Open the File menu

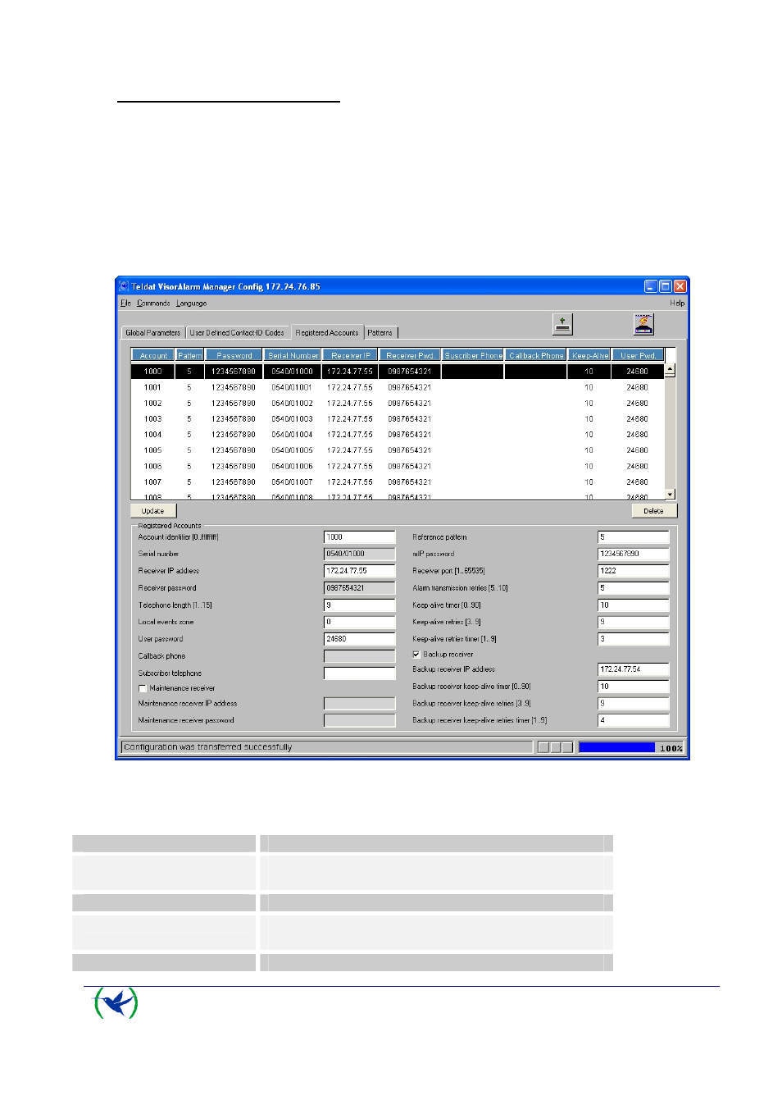125,303
